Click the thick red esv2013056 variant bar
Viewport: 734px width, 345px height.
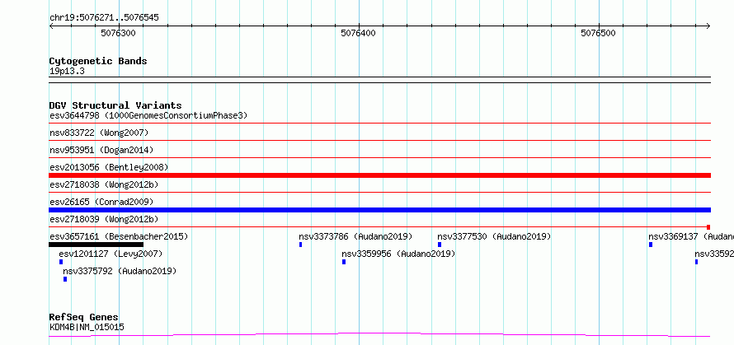(379, 175)
